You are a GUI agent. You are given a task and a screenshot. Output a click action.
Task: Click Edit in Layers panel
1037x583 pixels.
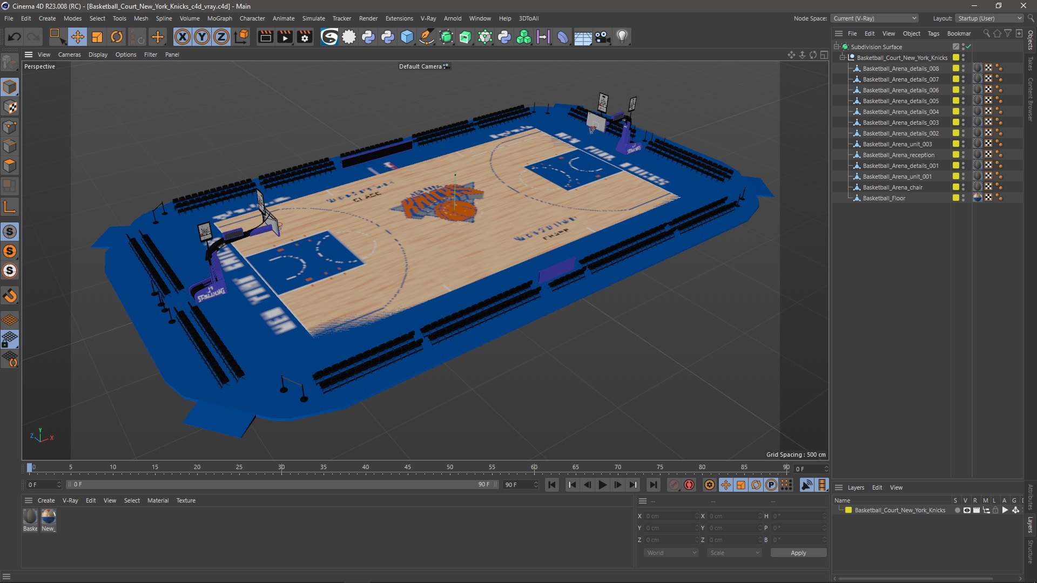pyautogui.click(x=877, y=487)
